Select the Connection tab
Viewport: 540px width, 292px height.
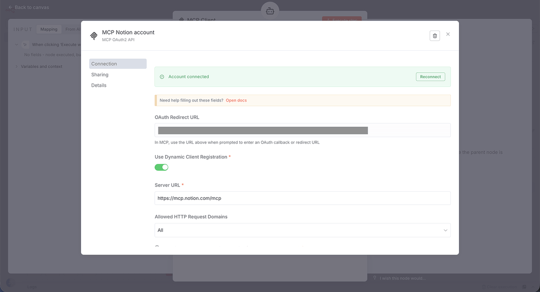tap(118, 64)
